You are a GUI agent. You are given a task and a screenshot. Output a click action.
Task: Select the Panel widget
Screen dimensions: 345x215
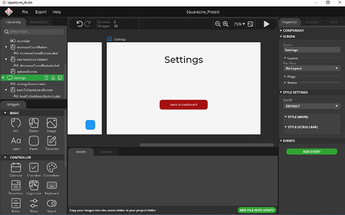(34, 143)
